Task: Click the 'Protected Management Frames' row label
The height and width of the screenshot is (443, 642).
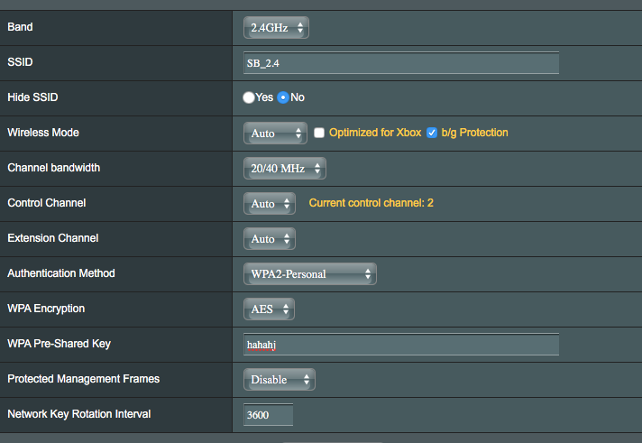Action: click(x=83, y=379)
